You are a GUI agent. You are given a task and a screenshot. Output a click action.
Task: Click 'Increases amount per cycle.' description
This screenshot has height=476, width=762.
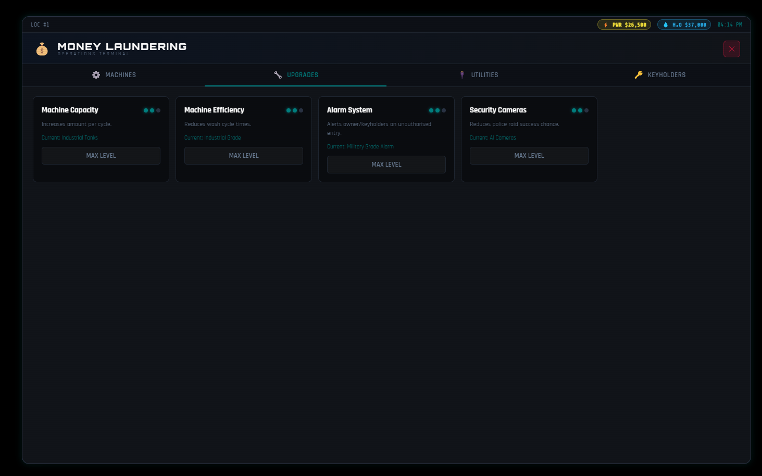[x=77, y=124]
